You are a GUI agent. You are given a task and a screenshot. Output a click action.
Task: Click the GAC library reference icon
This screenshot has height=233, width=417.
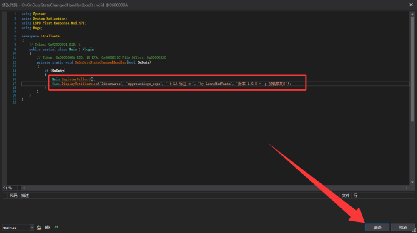[x=48, y=228]
